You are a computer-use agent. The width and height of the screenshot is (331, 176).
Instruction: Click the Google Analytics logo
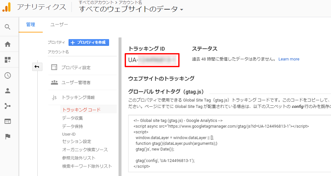click(x=7, y=7)
